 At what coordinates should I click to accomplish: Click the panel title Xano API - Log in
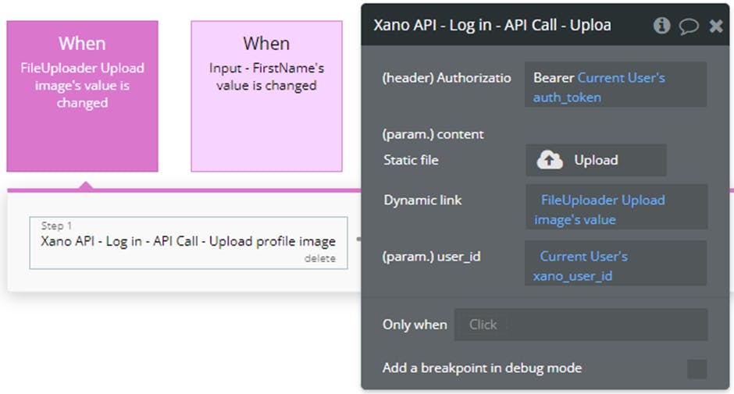coord(492,25)
